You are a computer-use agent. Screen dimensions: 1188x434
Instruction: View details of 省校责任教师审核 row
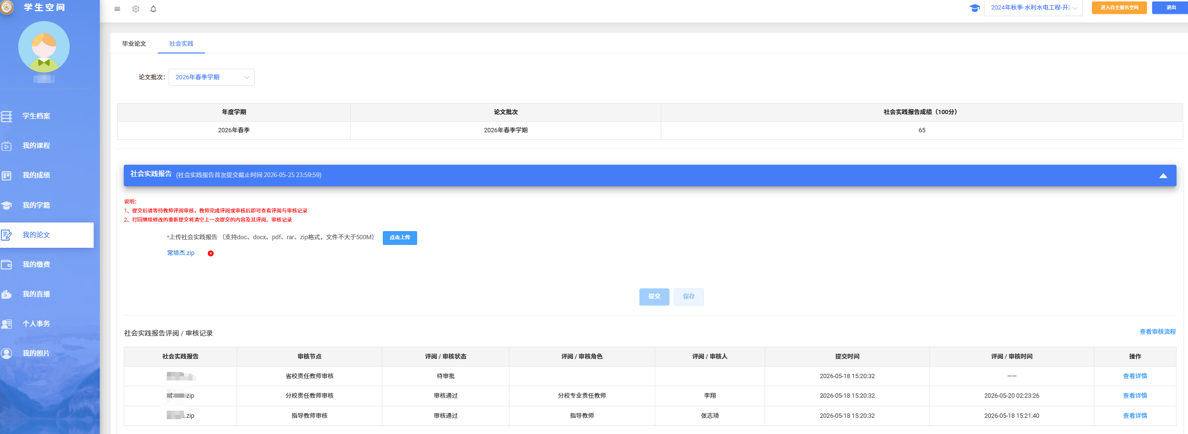coord(1135,376)
